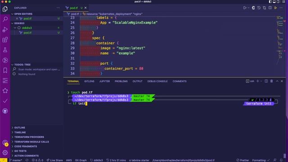Viewport: 288px width, 162px height.
Task: Toggle secondary sidebar layout button
Action: click(278, 2)
